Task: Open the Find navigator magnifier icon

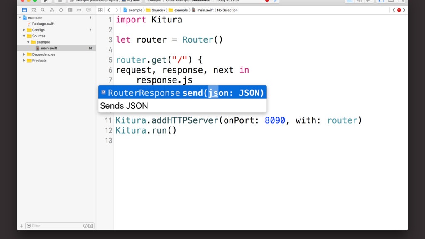Action: (43, 10)
